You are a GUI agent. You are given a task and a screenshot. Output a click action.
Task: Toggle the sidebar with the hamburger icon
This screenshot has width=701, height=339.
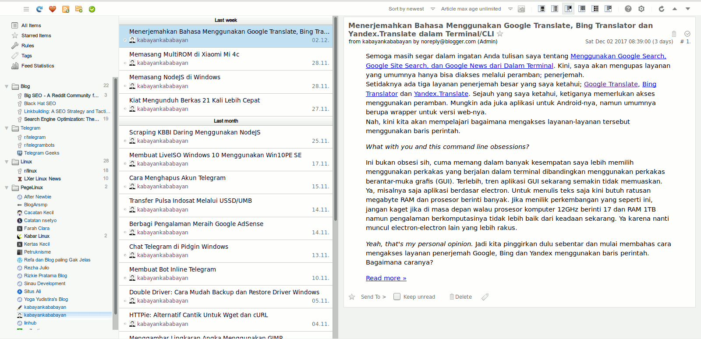(26, 9)
